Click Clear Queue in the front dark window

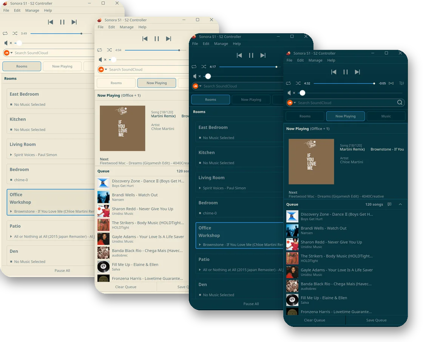314,320
